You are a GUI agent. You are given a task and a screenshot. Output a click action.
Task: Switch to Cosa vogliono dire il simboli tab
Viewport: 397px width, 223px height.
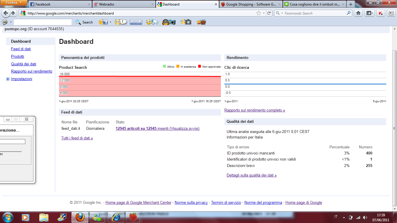(314, 4)
